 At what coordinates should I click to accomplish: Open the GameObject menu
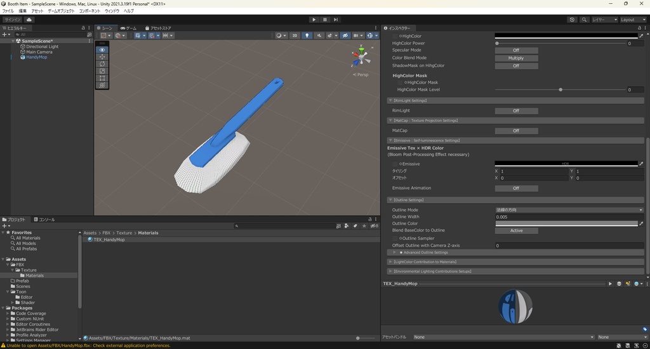pyautogui.click(x=61, y=11)
